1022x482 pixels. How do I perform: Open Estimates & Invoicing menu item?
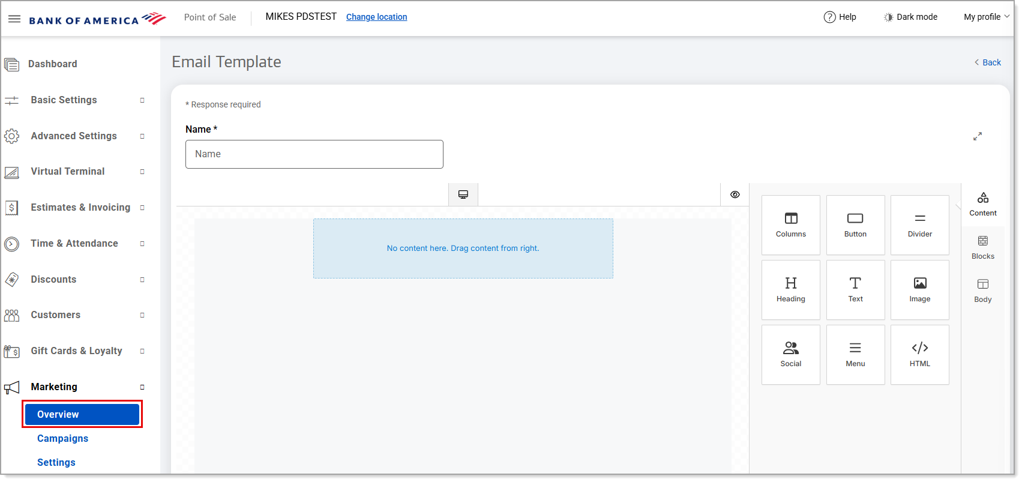pos(80,208)
